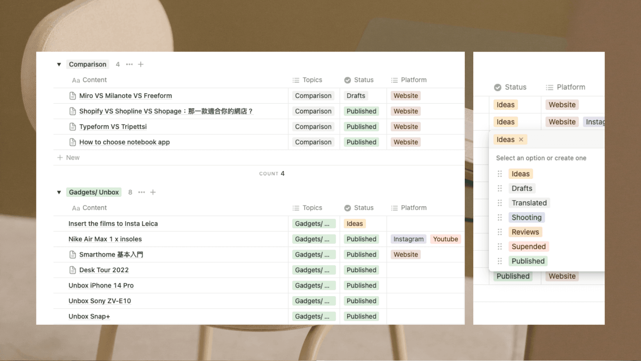Select the Shooting status option
Image resolution: width=641 pixels, height=361 pixels.
click(526, 218)
